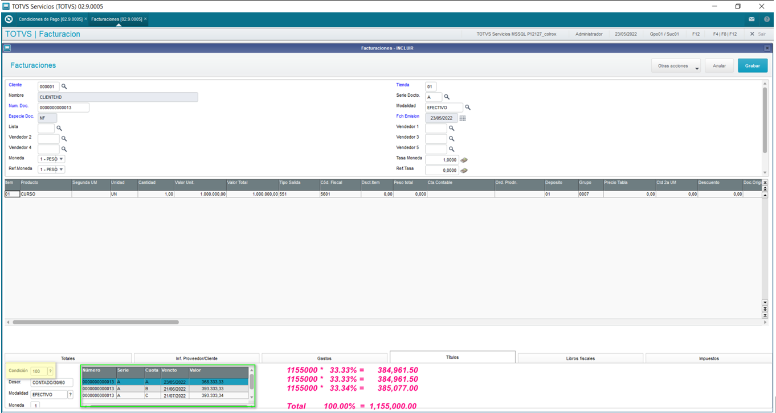The height and width of the screenshot is (413, 776).
Task: Select cuota B row dated 21/06/2022
Action: (x=165, y=389)
